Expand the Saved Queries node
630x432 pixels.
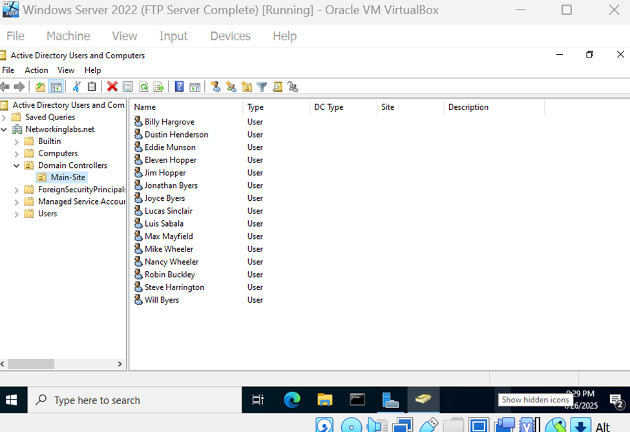tap(4, 118)
